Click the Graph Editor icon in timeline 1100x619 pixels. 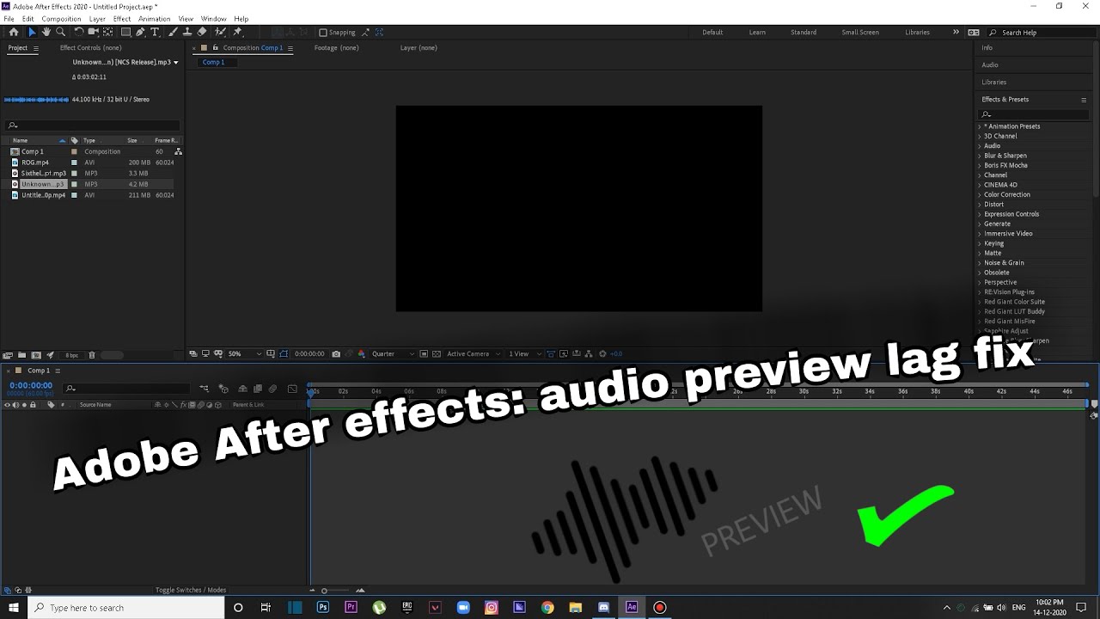[x=292, y=389]
